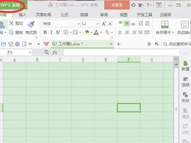The height and width of the screenshot is (143, 191).
Task: Select column G header
Action: pyautogui.click(x=152, y=60)
